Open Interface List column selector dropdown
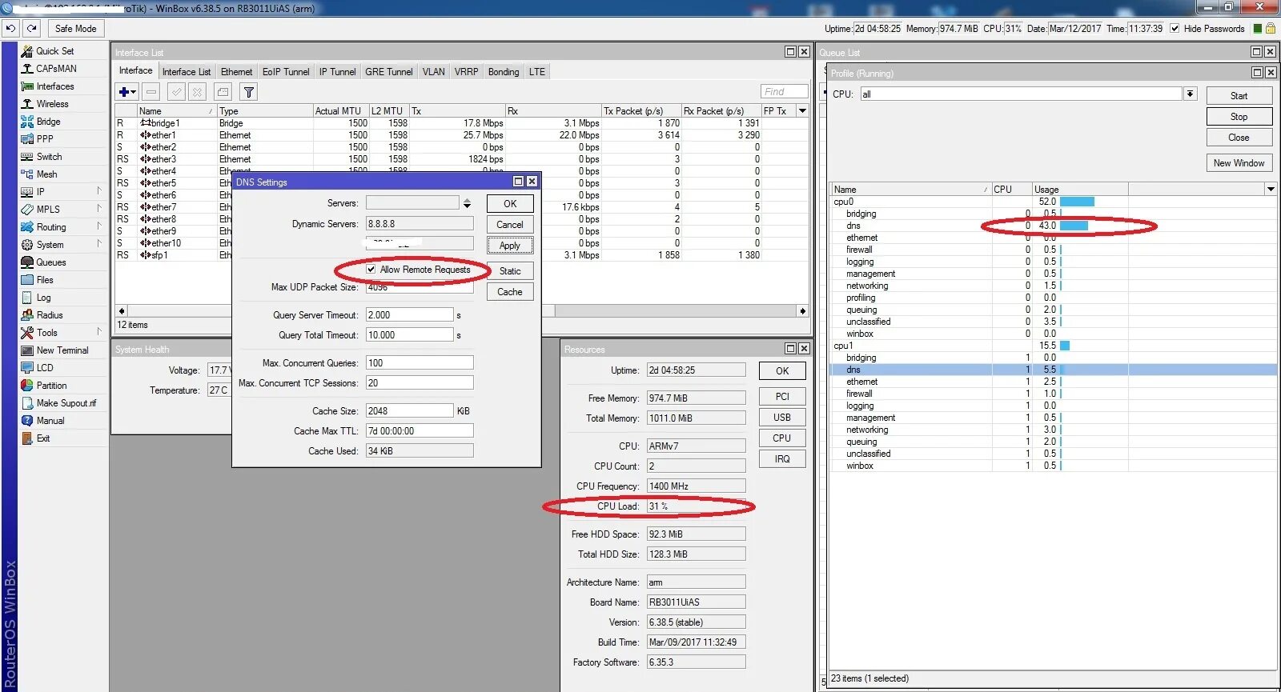1281x692 pixels. click(802, 110)
